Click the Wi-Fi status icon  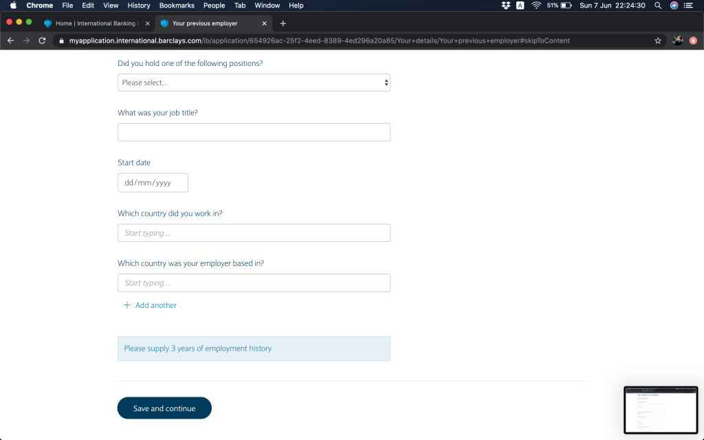click(x=536, y=5)
